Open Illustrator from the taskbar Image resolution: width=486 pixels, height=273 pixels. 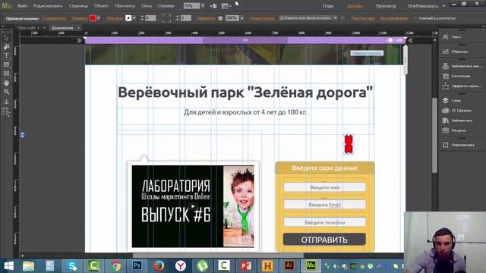point(289,265)
